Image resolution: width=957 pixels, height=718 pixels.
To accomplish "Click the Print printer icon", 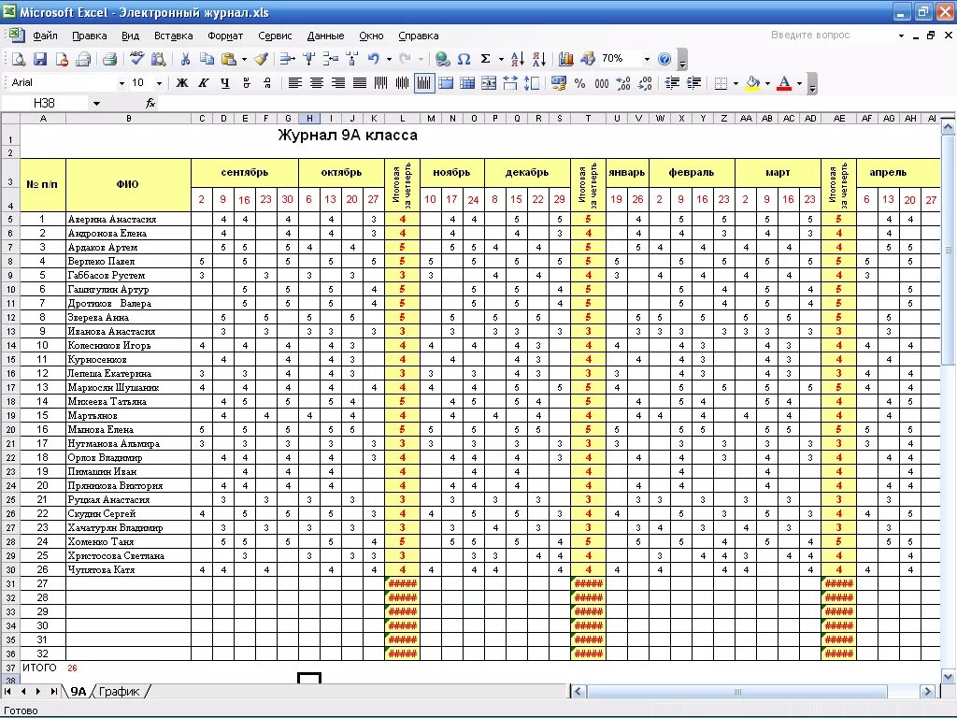I will [110, 59].
